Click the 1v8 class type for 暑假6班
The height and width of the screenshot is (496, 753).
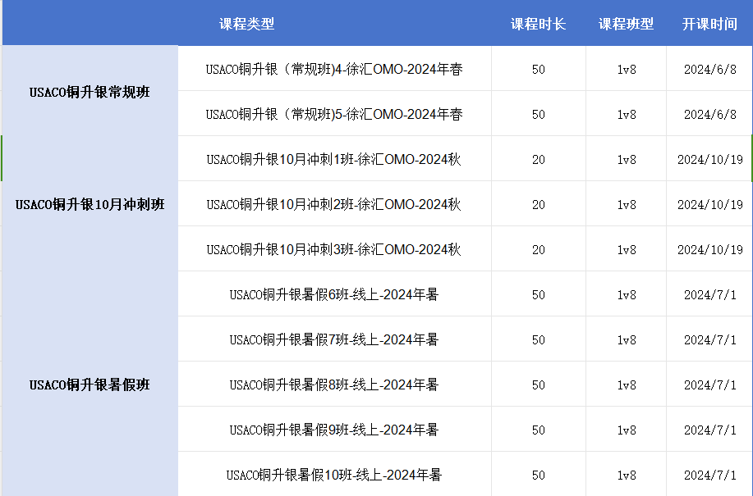tap(626, 294)
